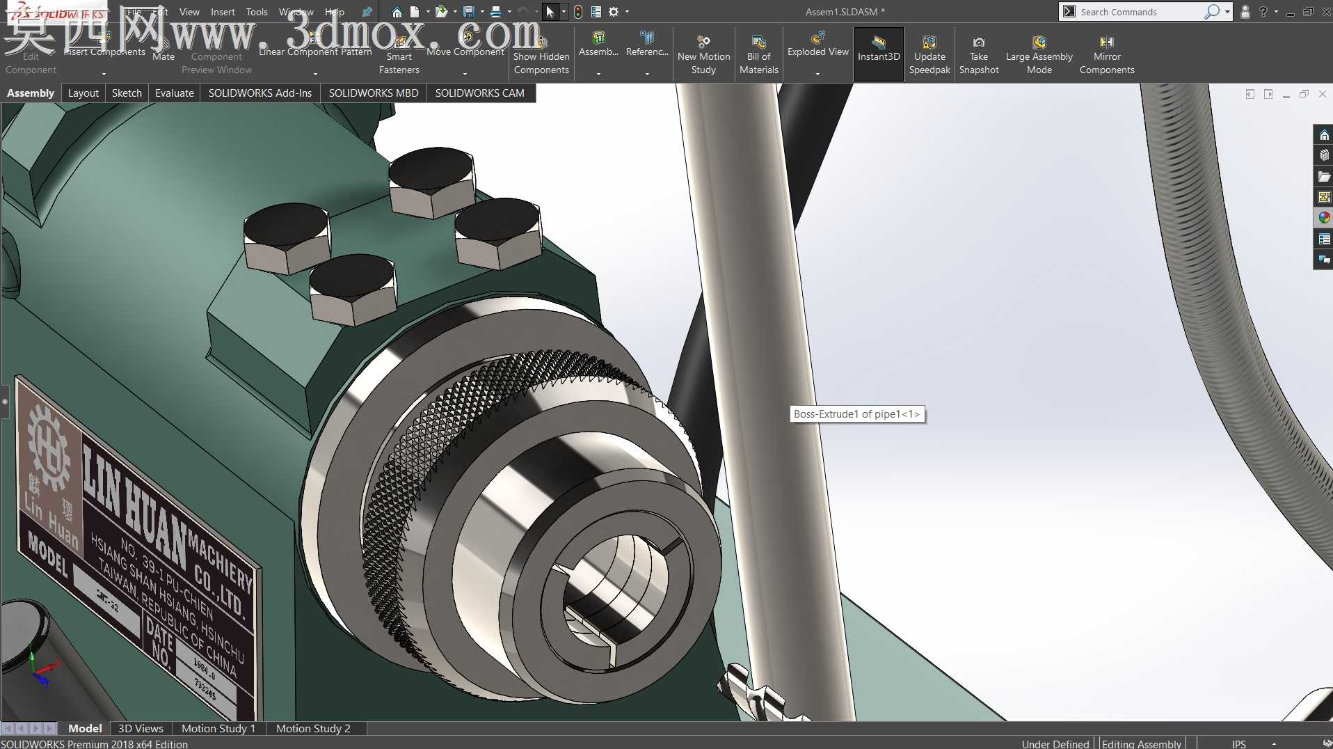The width and height of the screenshot is (1333, 749).
Task: Open SOLIDWORKS MBD tab
Action: (374, 93)
